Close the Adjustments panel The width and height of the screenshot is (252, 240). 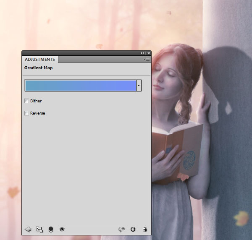(x=149, y=53)
